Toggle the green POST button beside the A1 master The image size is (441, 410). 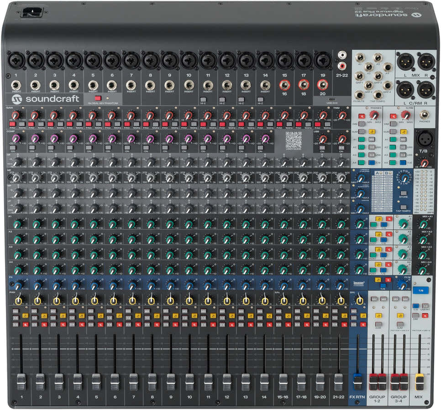pyautogui.click(x=373, y=225)
